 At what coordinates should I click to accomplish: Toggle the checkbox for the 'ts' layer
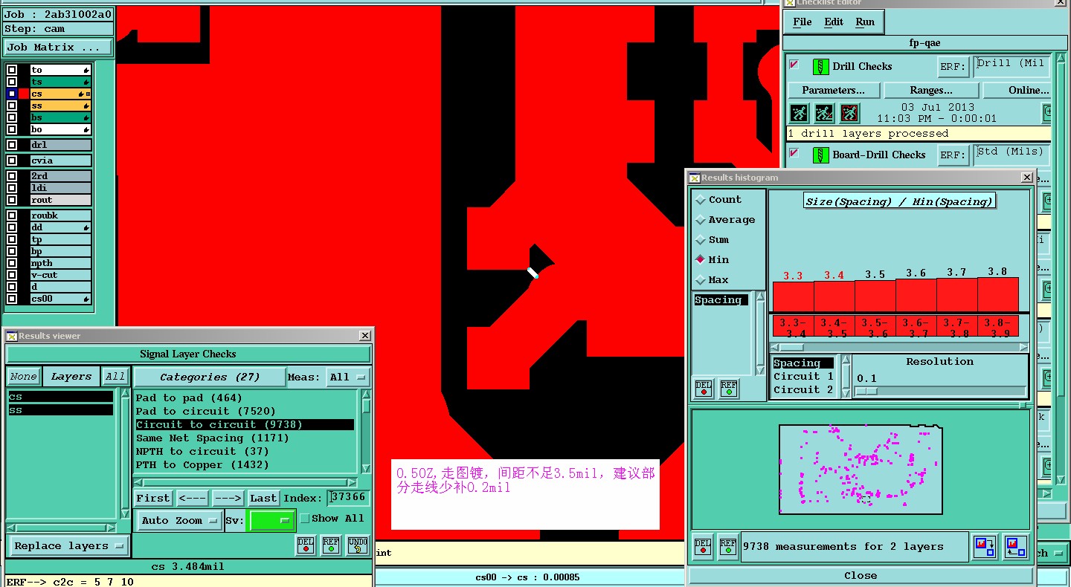[12, 82]
